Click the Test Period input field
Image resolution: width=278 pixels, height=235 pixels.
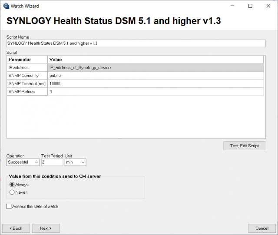coord(52,162)
